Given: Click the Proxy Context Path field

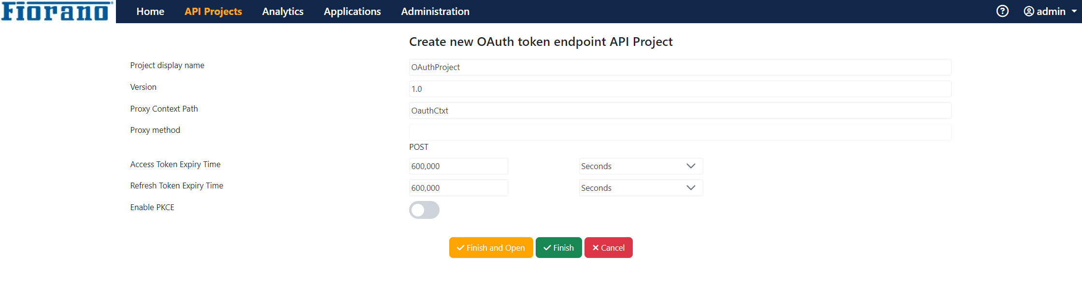Looking at the screenshot, I should coord(680,111).
